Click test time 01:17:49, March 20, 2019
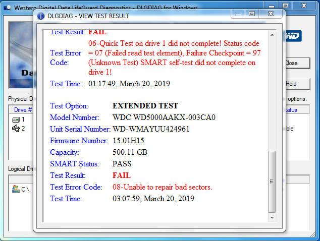The image size is (320, 241). pyautogui.click(x=129, y=84)
